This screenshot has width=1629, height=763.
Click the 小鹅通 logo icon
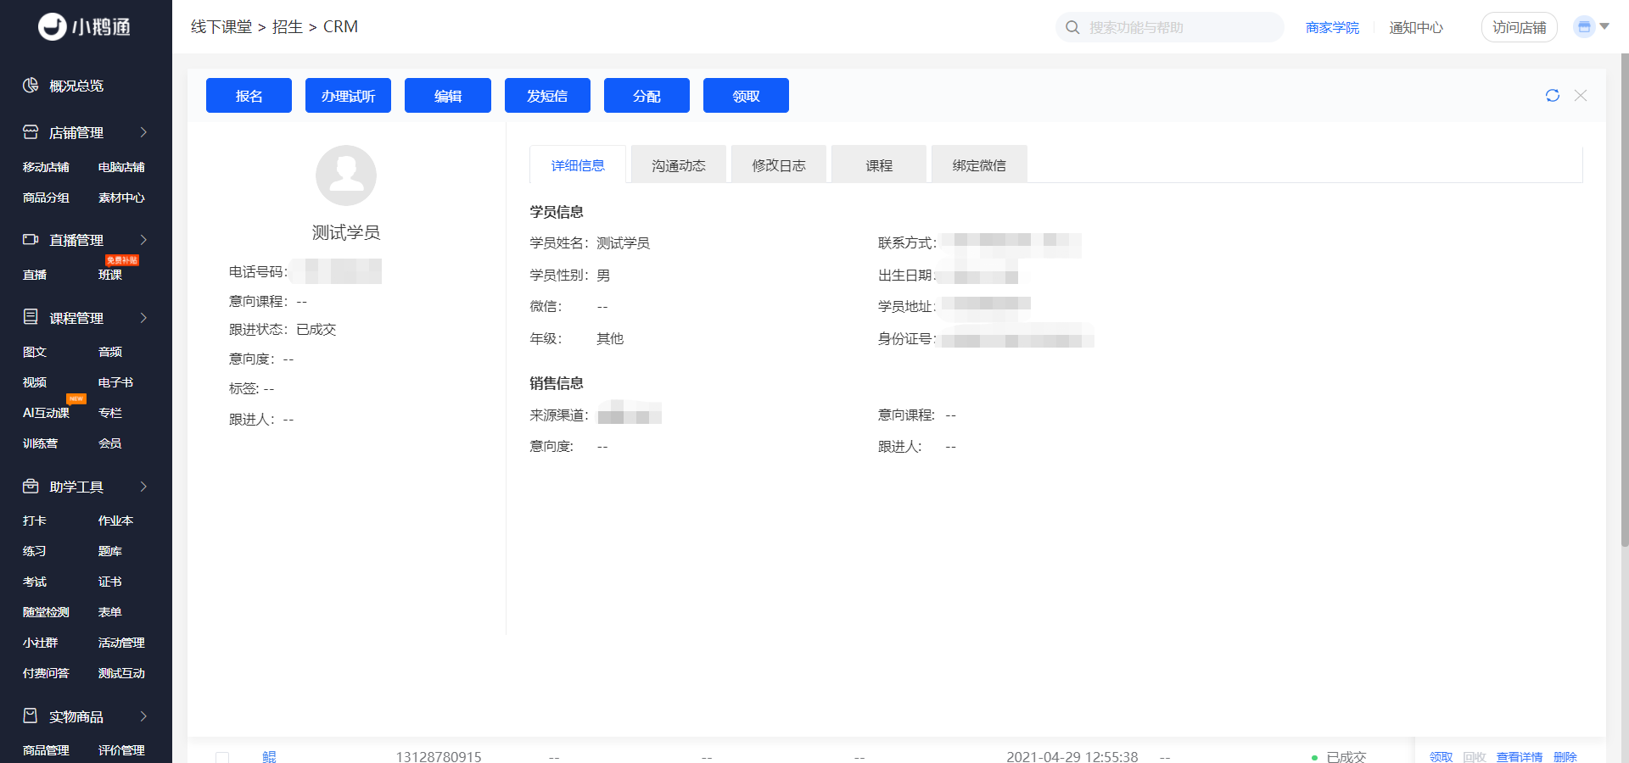53,26
